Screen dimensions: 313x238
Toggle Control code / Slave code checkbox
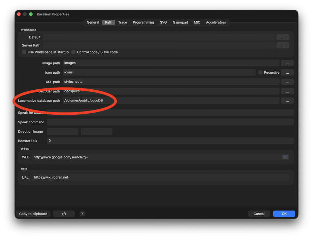(x=73, y=52)
